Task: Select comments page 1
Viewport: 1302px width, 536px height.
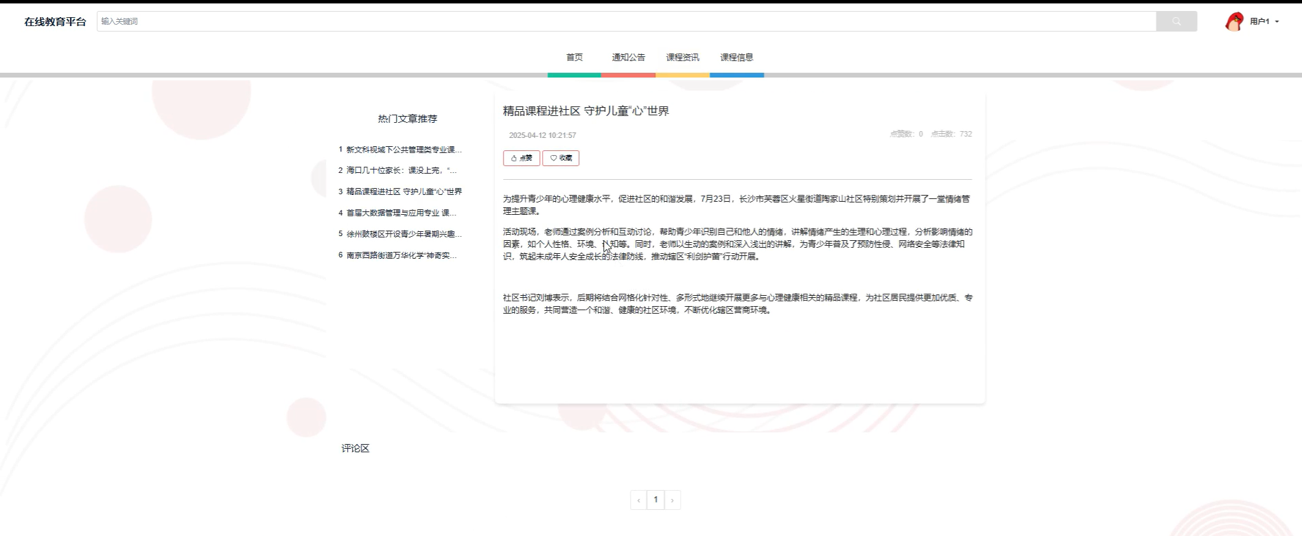Action: pos(655,500)
